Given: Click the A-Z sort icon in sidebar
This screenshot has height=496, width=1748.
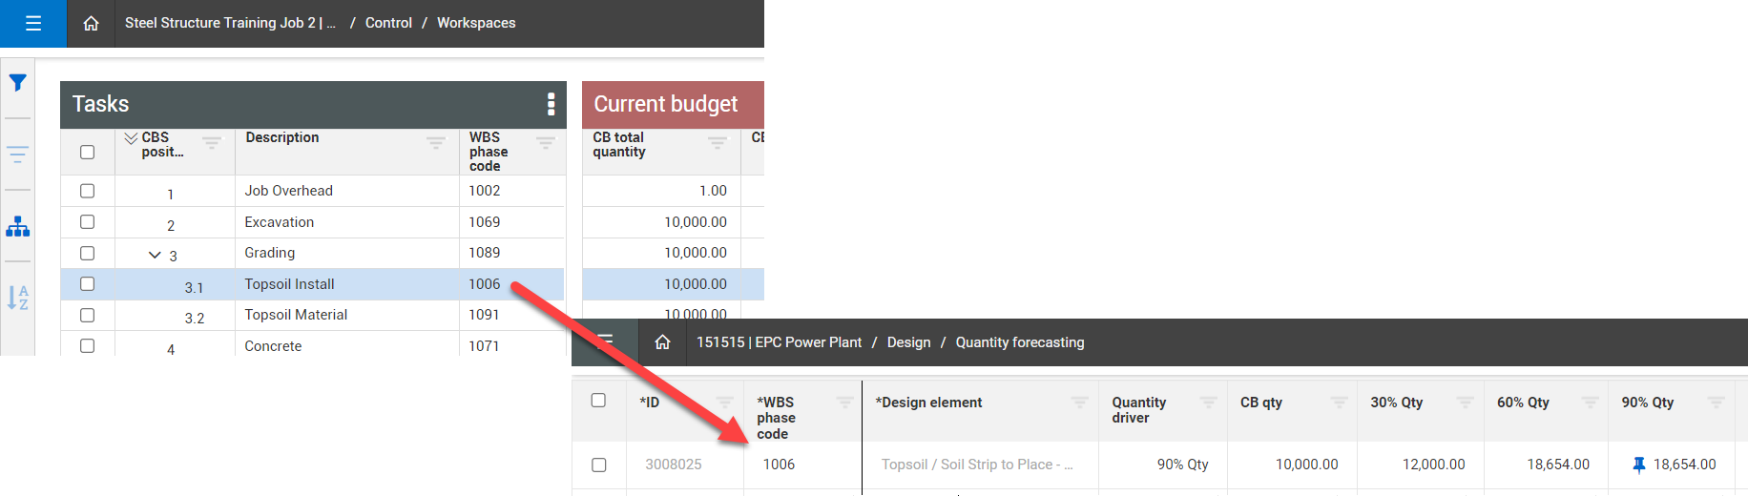Looking at the screenshot, I should 17,298.
